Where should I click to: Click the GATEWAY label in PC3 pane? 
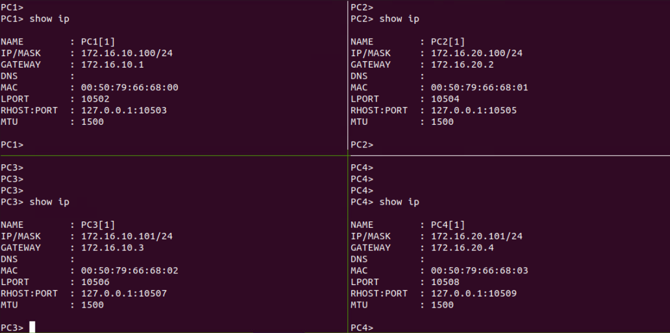click(x=21, y=247)
